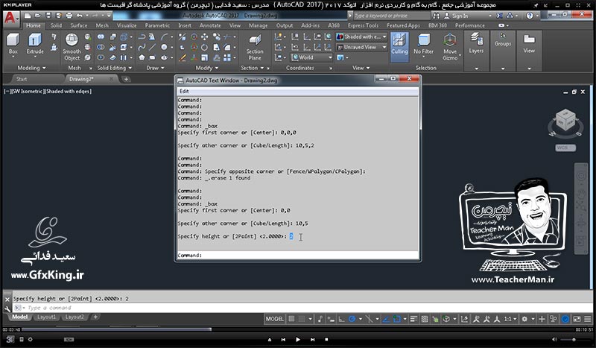Select the Line tool in Draw panel
This screenshot has height=348, width=596.
tap(152, 47)
